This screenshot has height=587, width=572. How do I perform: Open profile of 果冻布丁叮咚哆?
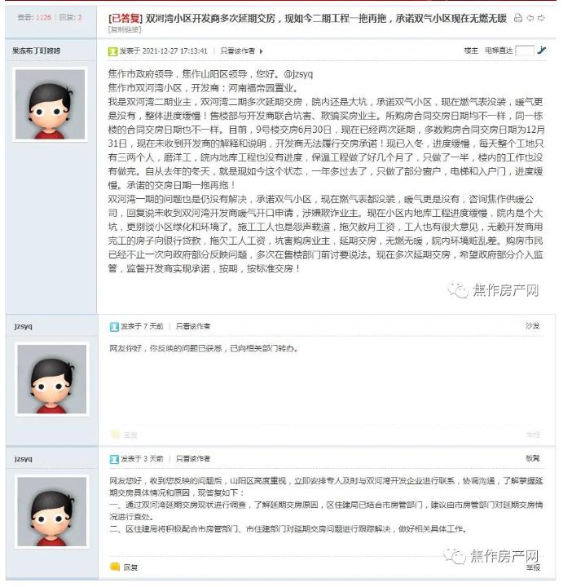coord(37,51)
